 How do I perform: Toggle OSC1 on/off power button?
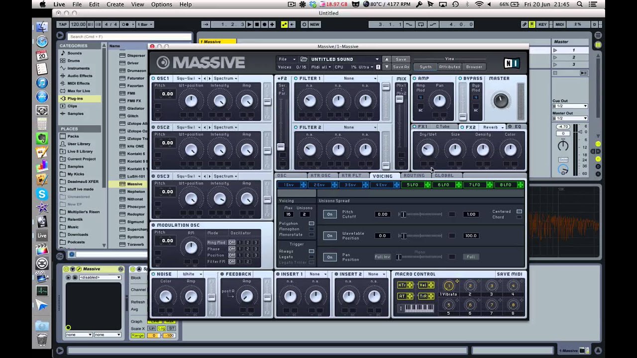154,78
